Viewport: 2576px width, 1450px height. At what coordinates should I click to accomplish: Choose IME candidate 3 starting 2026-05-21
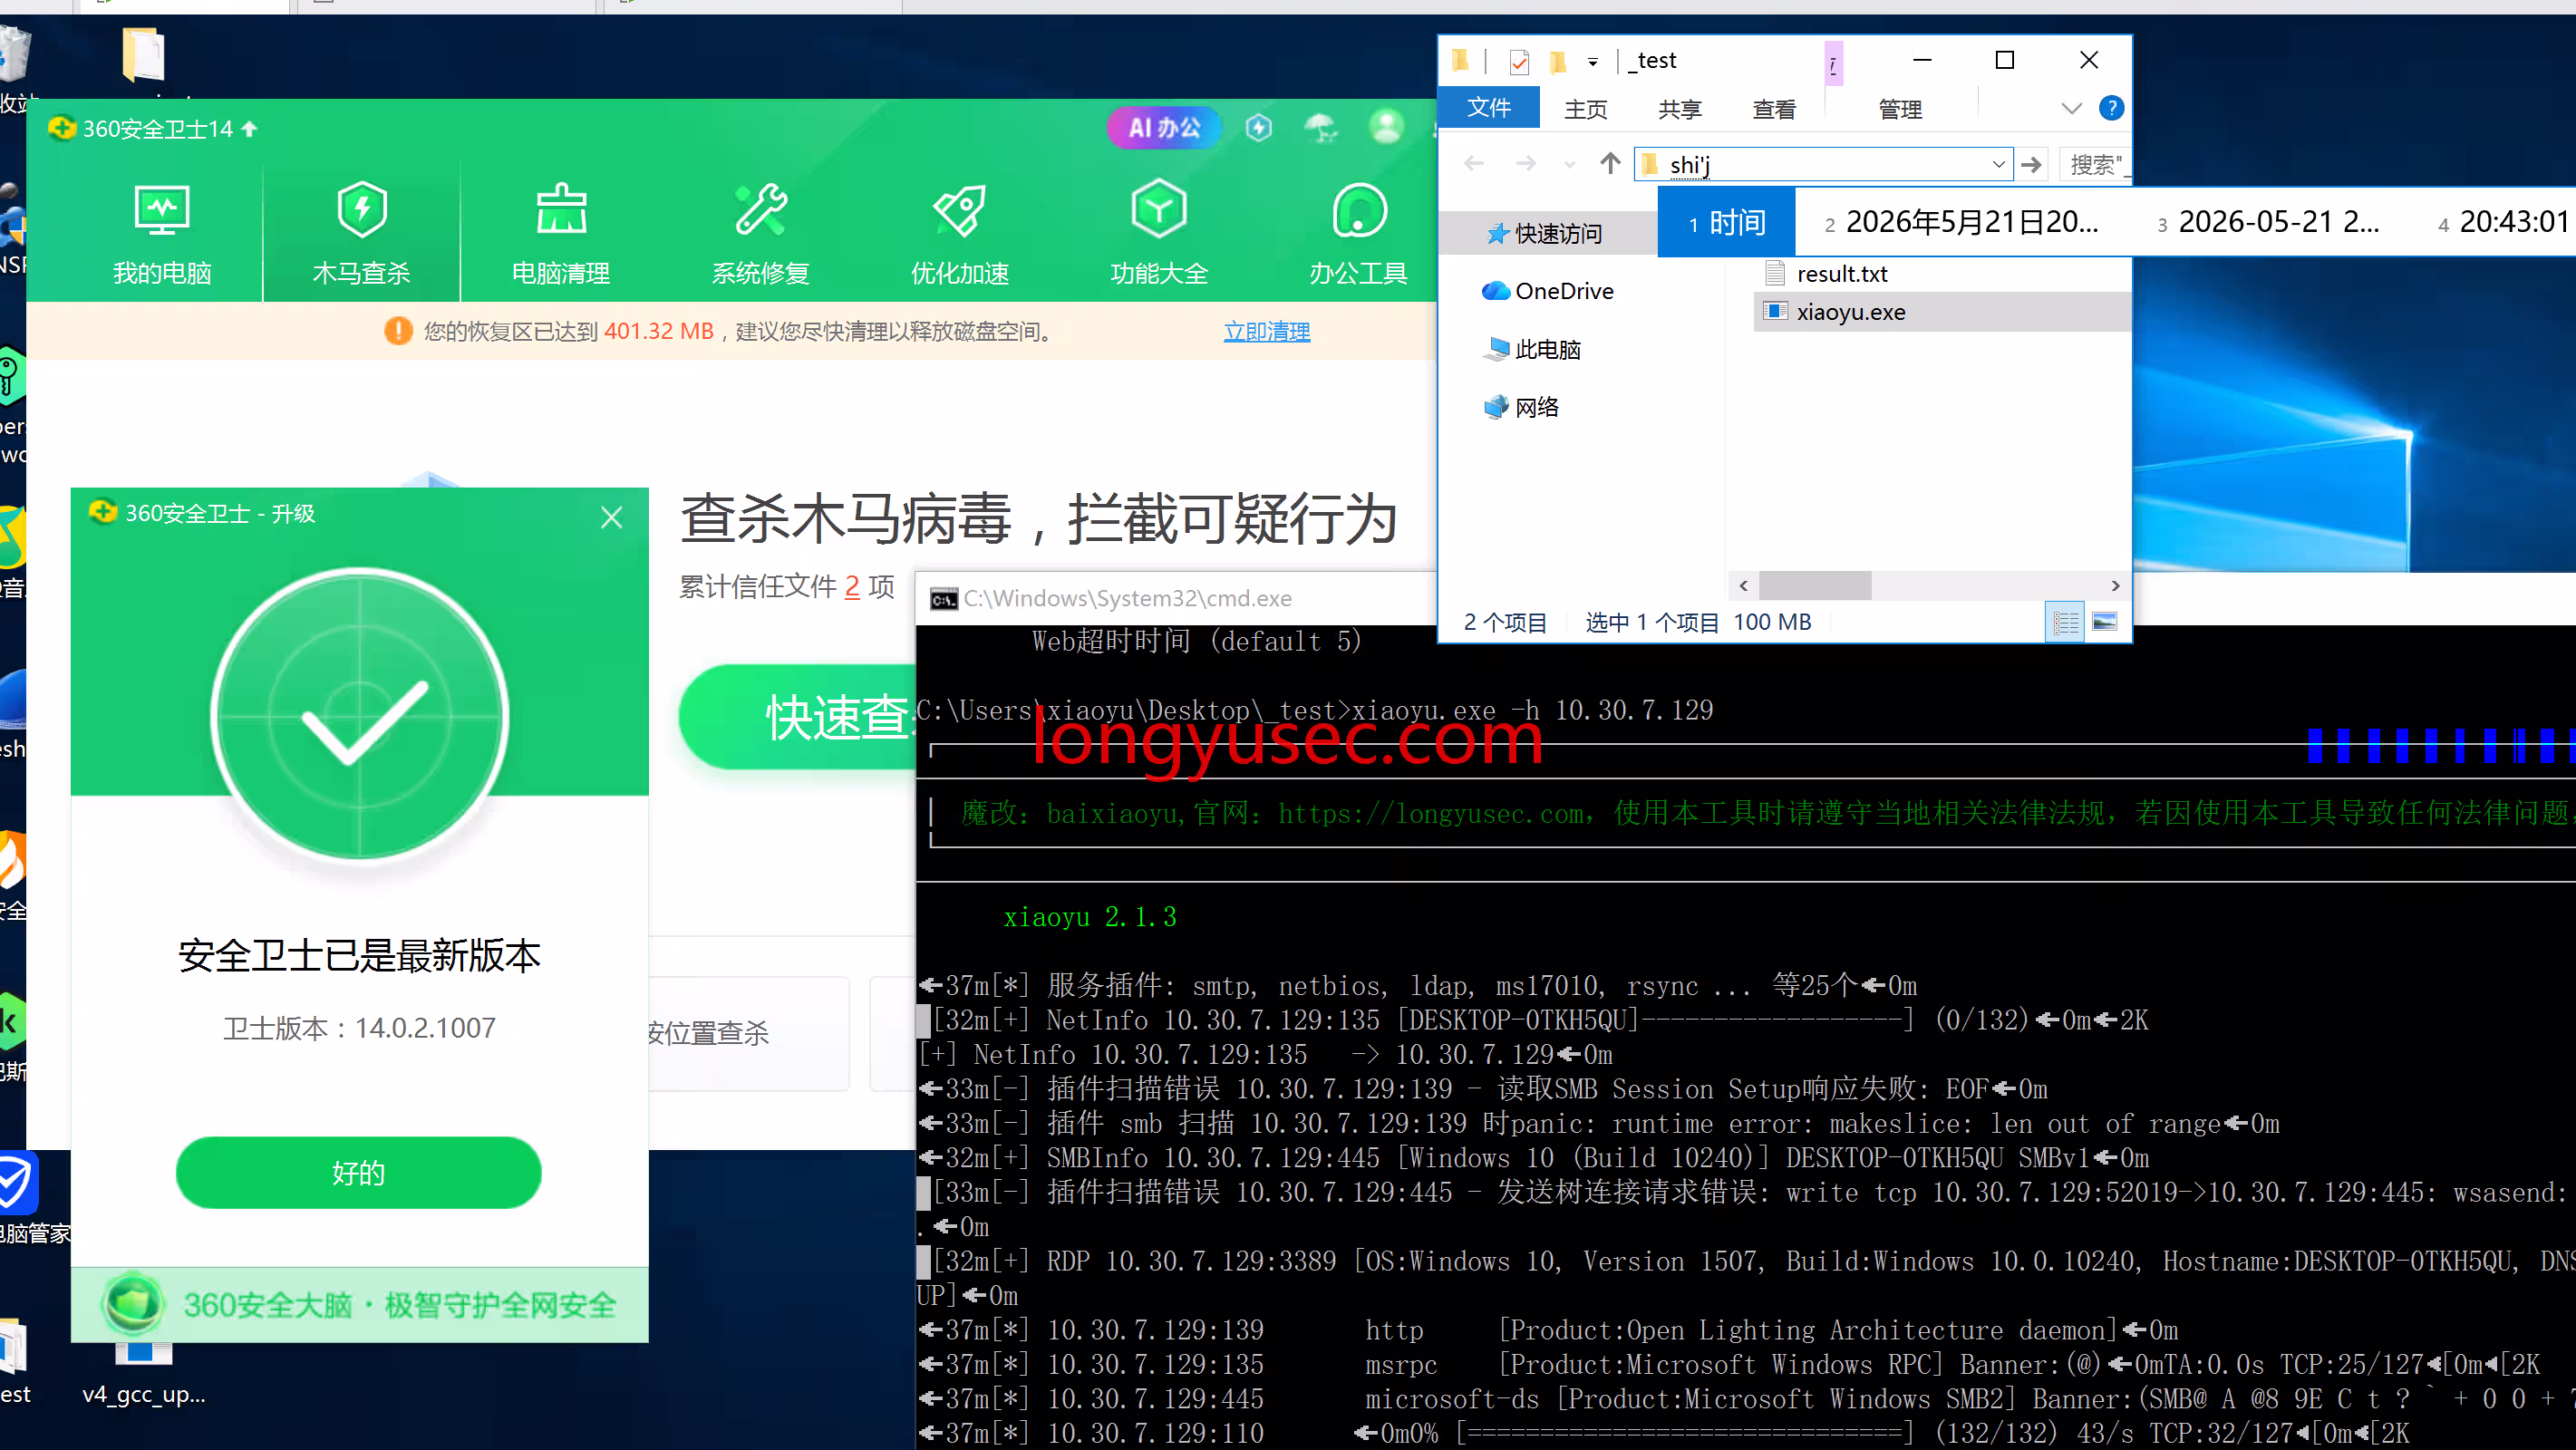(x=2267, y=222)
